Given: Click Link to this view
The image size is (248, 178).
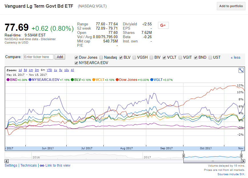Looking at the screenshot, I should 58,165.
